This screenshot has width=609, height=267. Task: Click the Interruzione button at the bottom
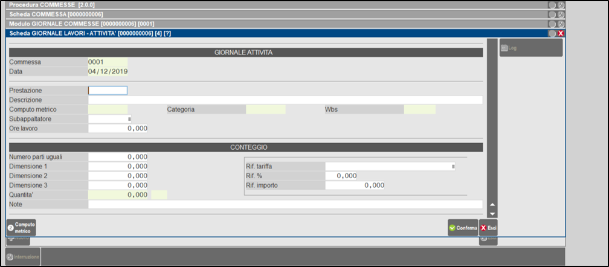(x=23, y=257)
